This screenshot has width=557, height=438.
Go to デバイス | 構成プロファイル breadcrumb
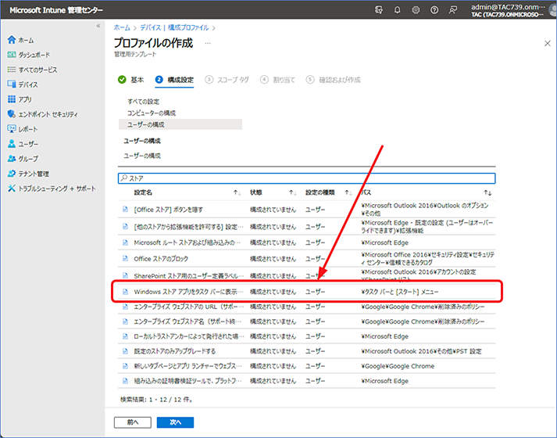[174, 27]
